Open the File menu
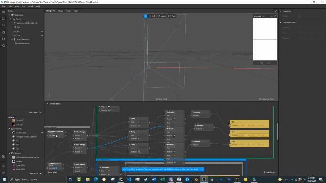 tap(4, 7)
